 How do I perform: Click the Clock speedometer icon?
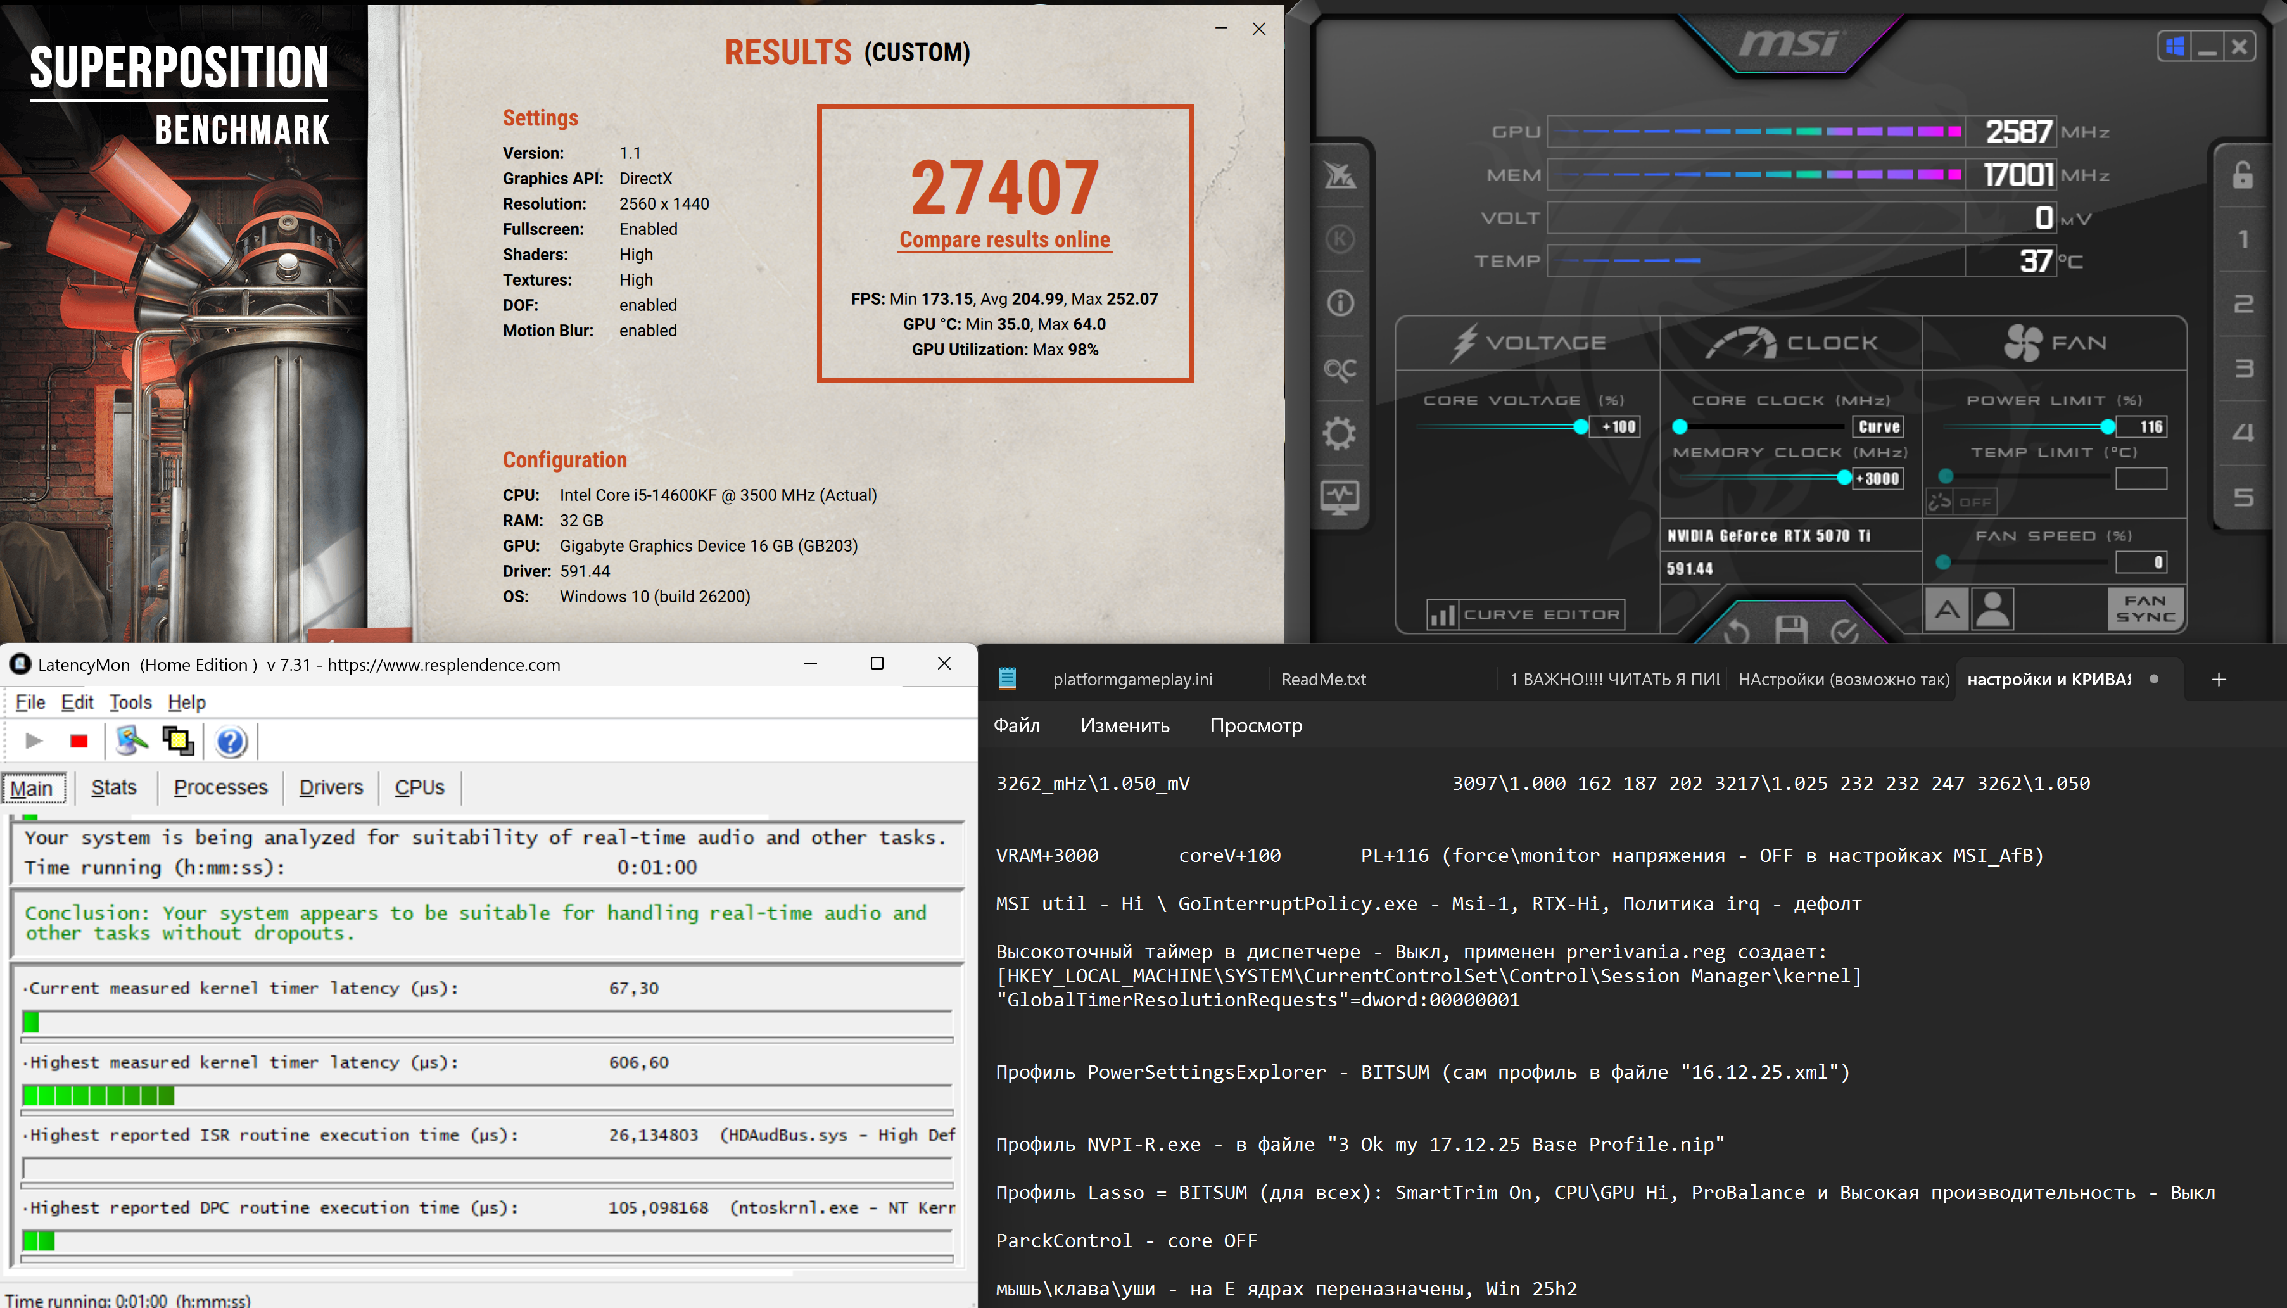1741,343
